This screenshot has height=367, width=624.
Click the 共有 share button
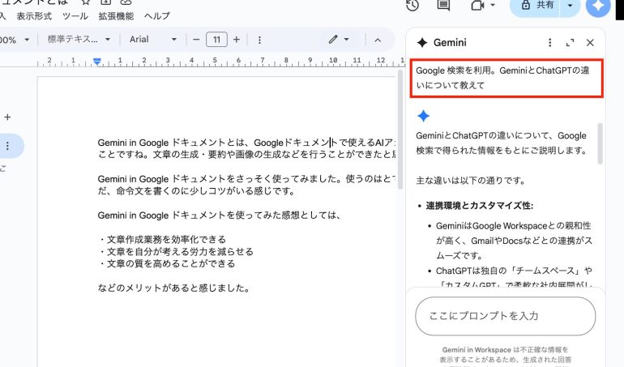tap(536, 6)
